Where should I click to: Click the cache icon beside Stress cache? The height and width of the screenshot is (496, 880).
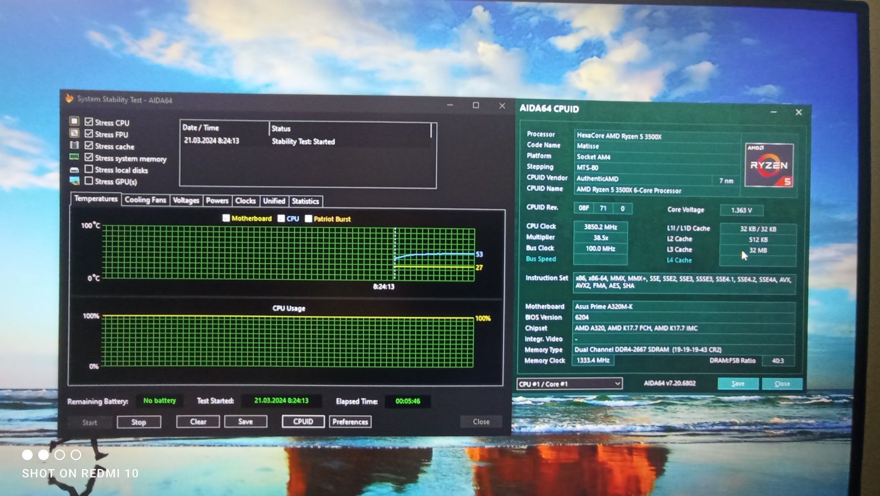click(74, 145)
